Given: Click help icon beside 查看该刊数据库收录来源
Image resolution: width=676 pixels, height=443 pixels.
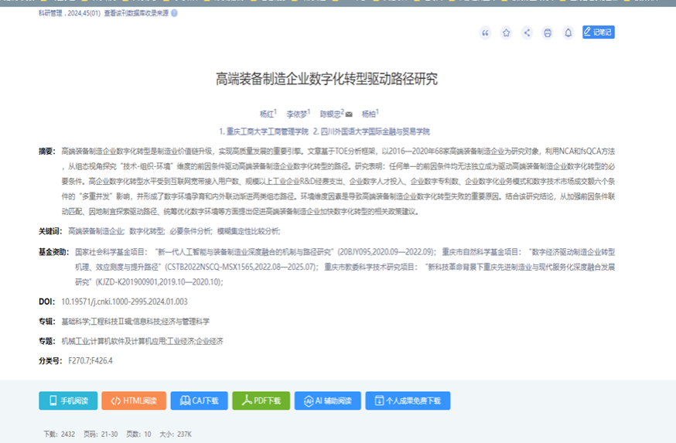Looking at the screenshot, I should (174, 13).
